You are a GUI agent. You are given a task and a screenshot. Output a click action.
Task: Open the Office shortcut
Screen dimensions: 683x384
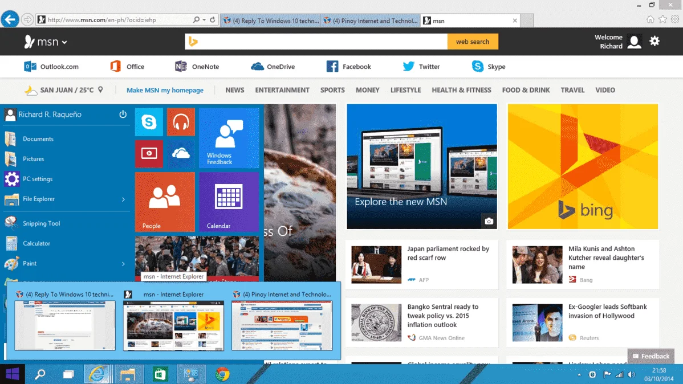click(127, 67)
